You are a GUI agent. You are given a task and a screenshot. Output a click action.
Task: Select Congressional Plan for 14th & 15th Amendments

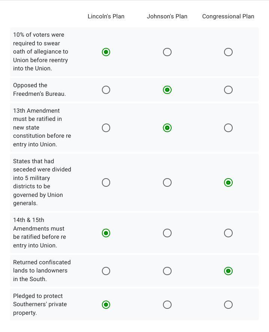[228, 233]
